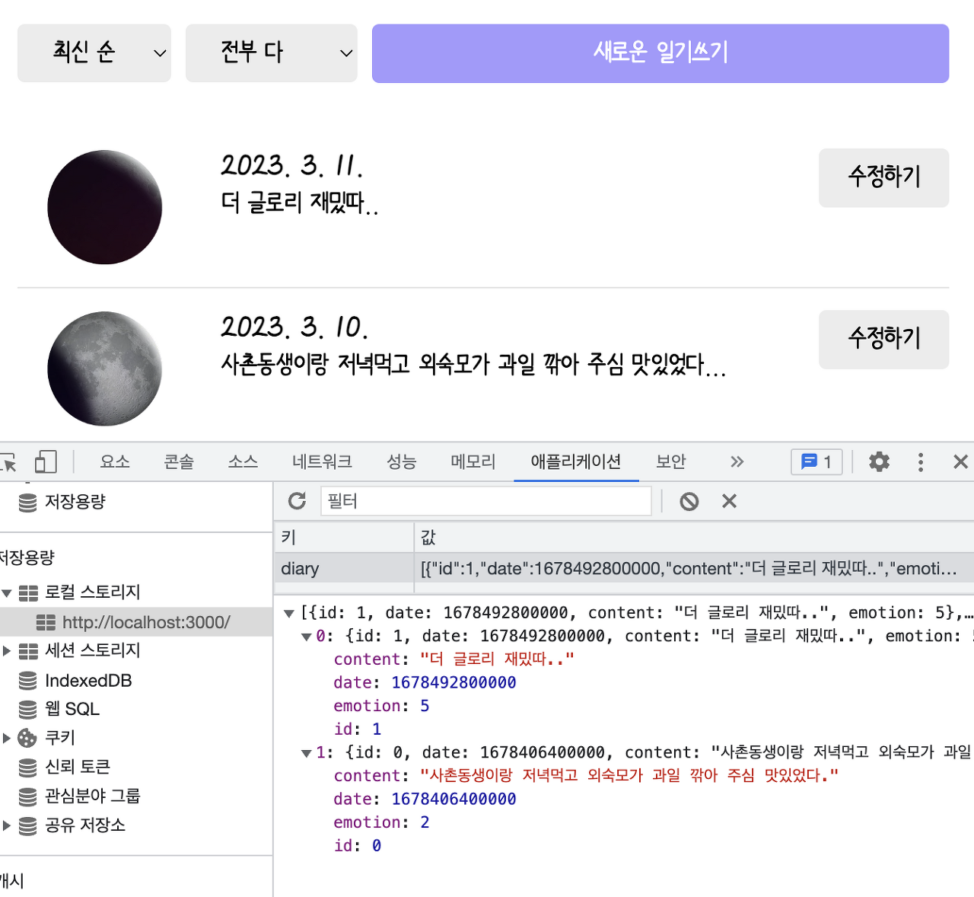Focus the 필터 input field
The width and height of the screenshot is (974, 897).
pyautogui.click(x=486, y=501)
